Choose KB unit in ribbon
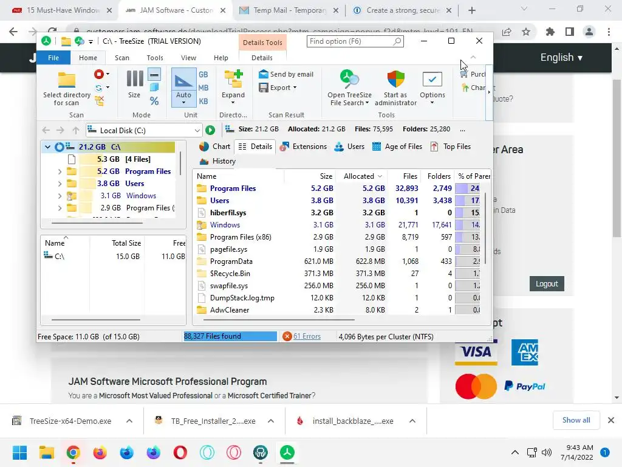Viewport: 622px width, 467px height. coord(203,101)
